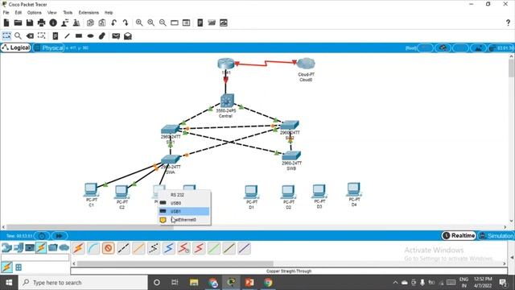The width and height of the screenshot is (515, 290).
Task: Switch to Logical workspace view
Action: 16,48
